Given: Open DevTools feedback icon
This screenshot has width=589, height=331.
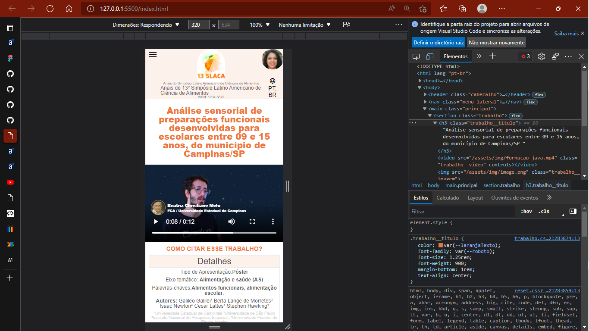Looking at the screenshot, I should pos(555,56).
